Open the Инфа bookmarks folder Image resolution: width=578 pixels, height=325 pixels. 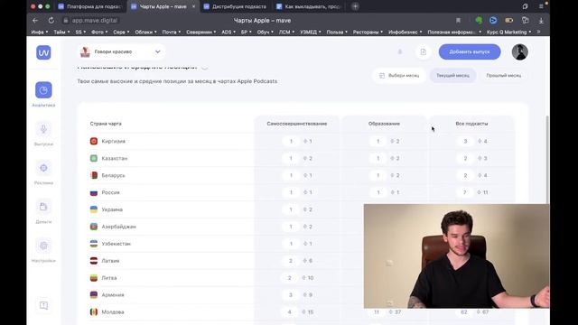click(40, 32)
